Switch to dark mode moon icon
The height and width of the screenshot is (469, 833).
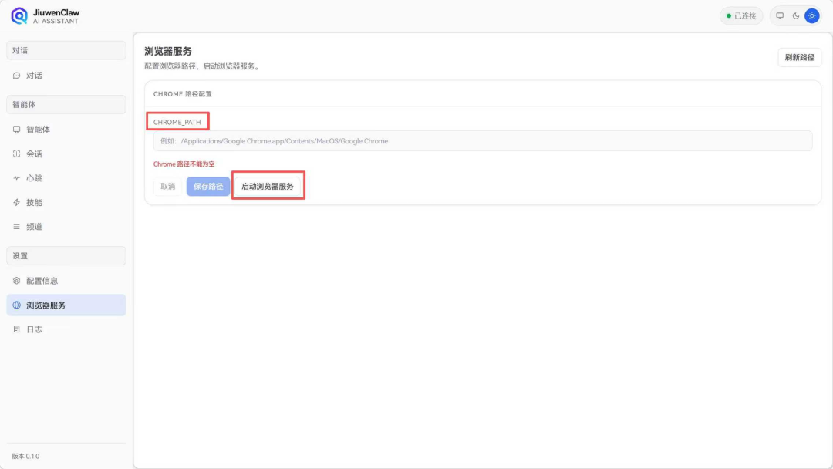pyautogui.click(x=796, y=16)
